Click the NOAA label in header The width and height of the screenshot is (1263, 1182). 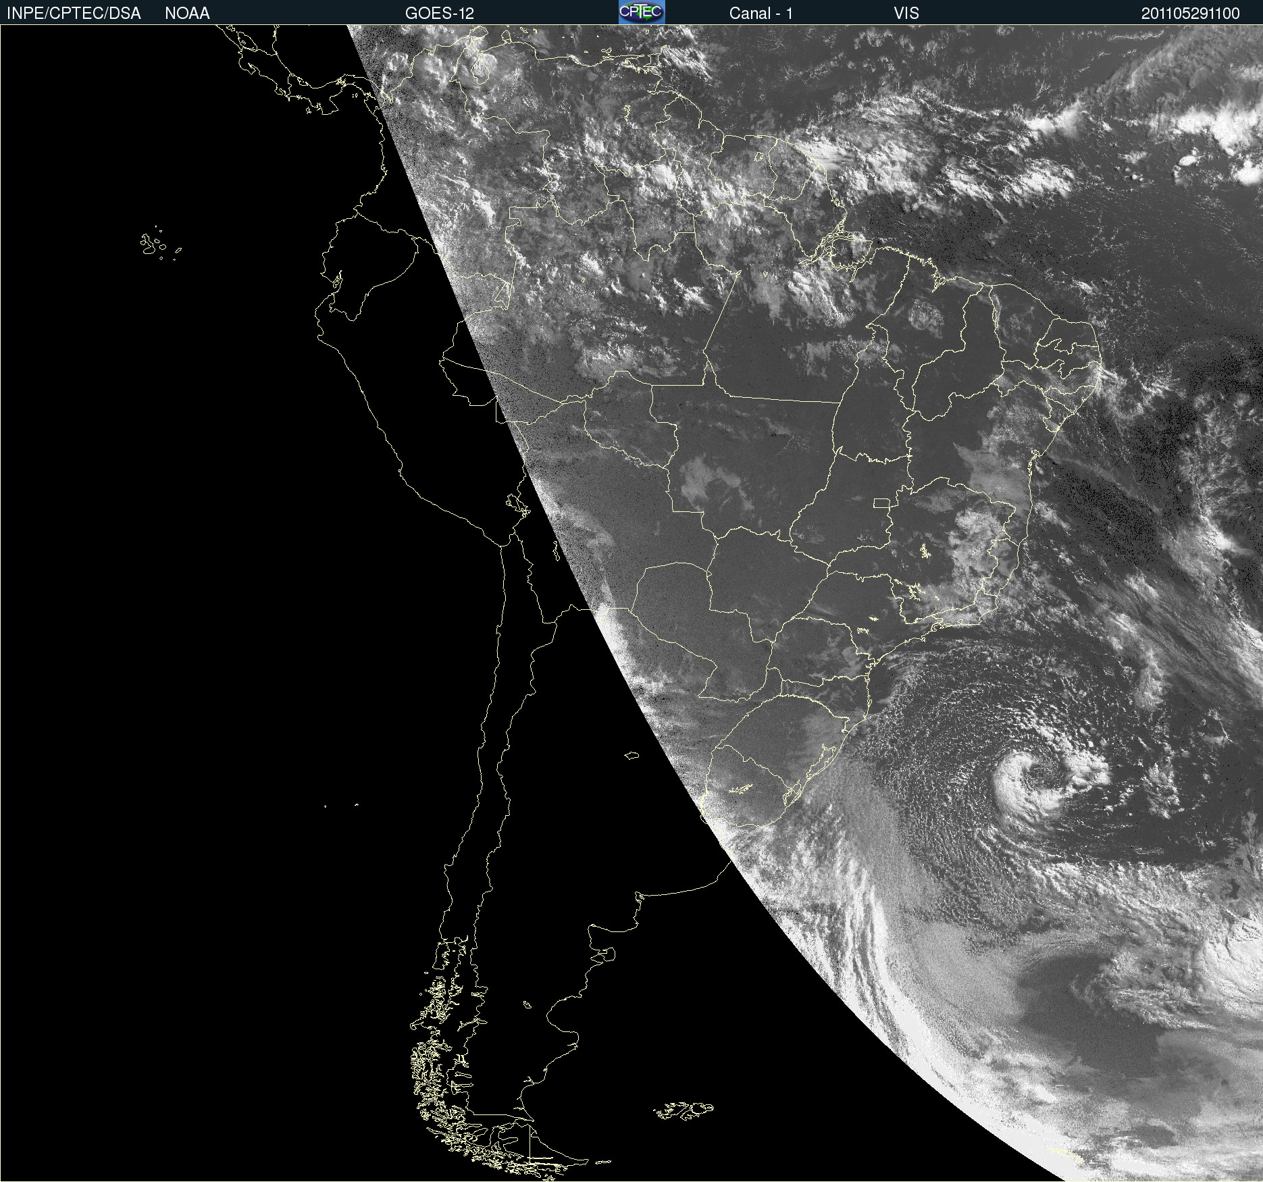[187, 14]
